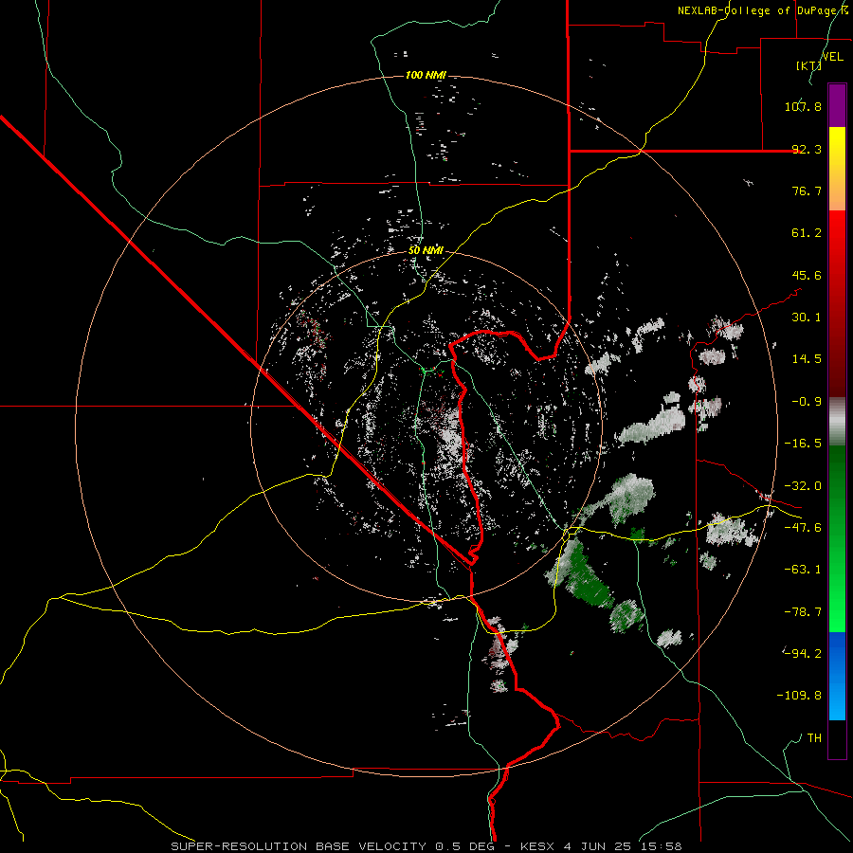
Task: Click the 92.3 velocity scale value
Action: click(x=807, y=149)
